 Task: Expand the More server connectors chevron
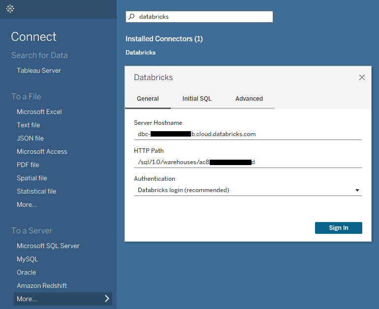coord(107,299)
